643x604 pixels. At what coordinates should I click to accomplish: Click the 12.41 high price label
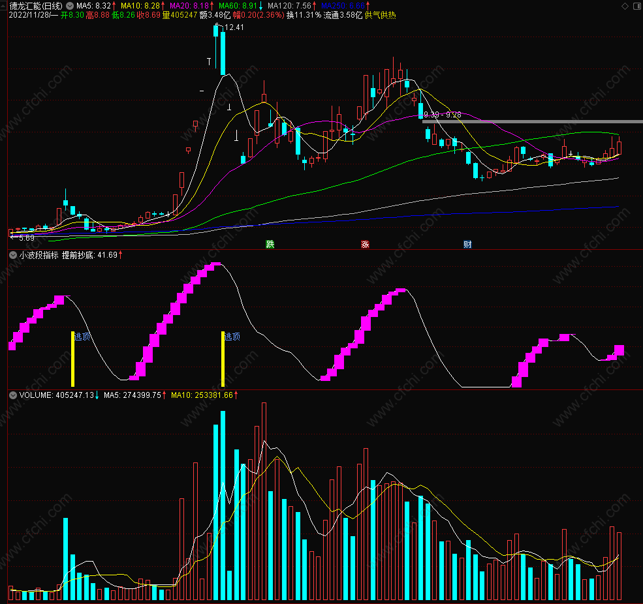[234, 27]
